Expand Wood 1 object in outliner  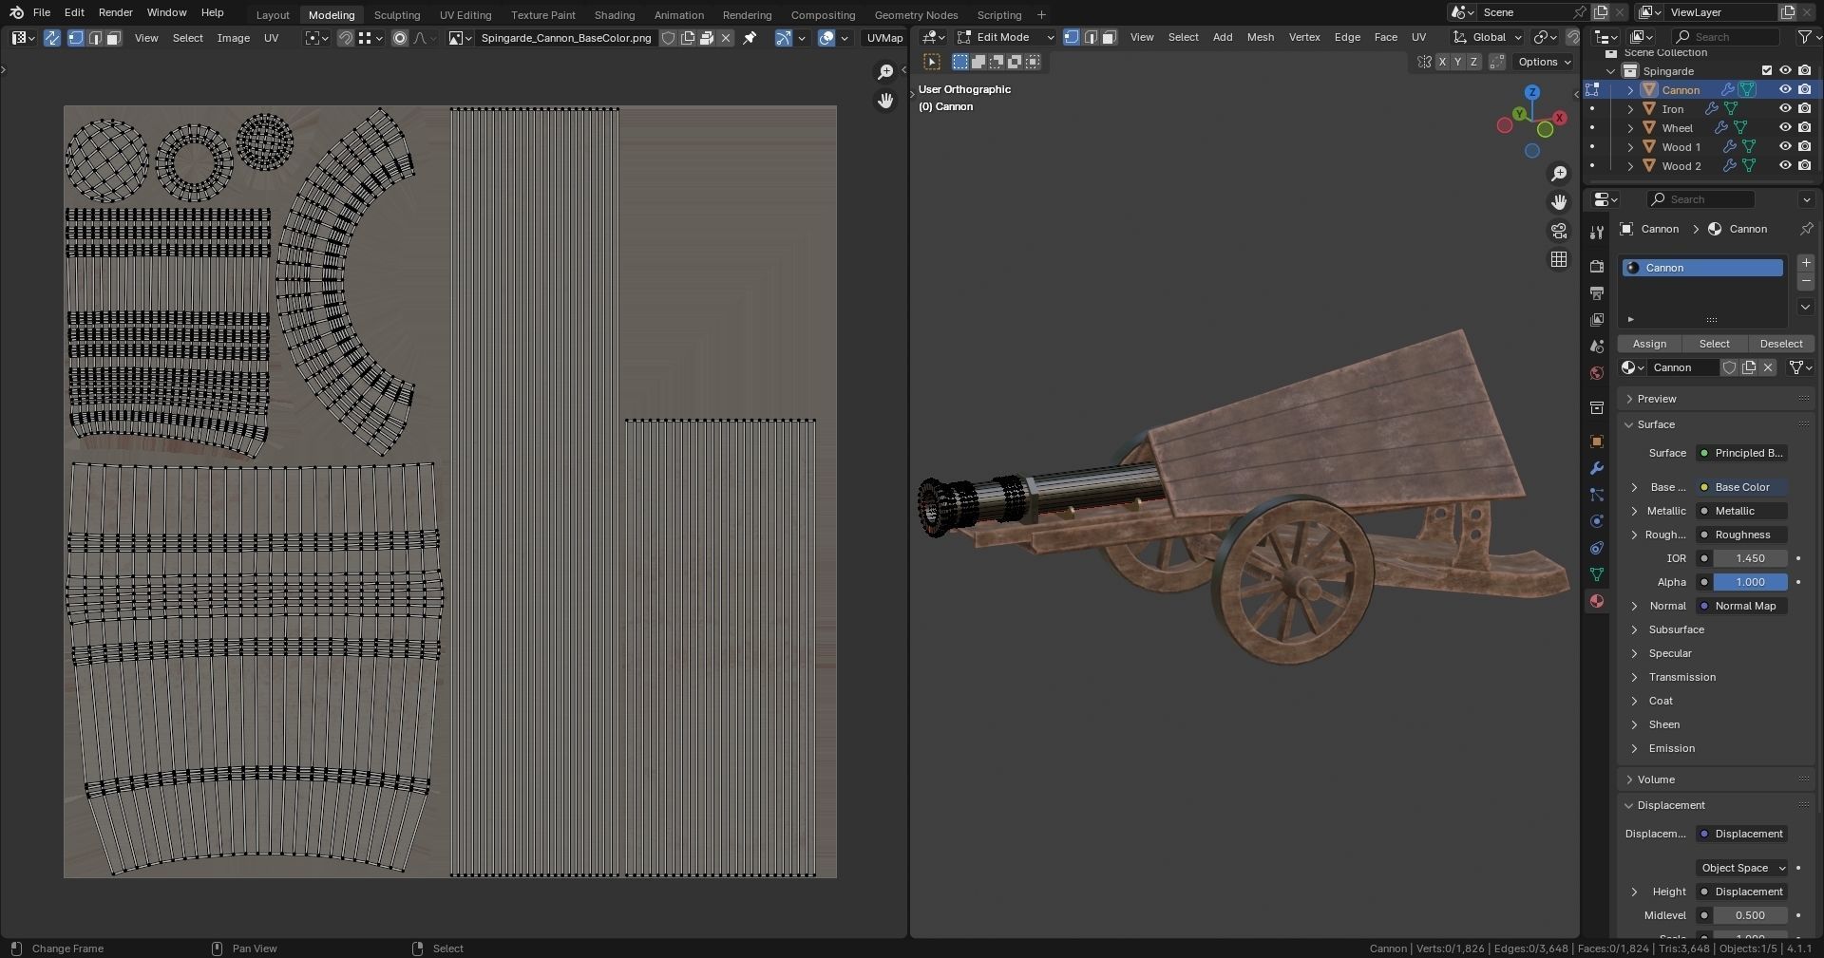point(1630,147)
